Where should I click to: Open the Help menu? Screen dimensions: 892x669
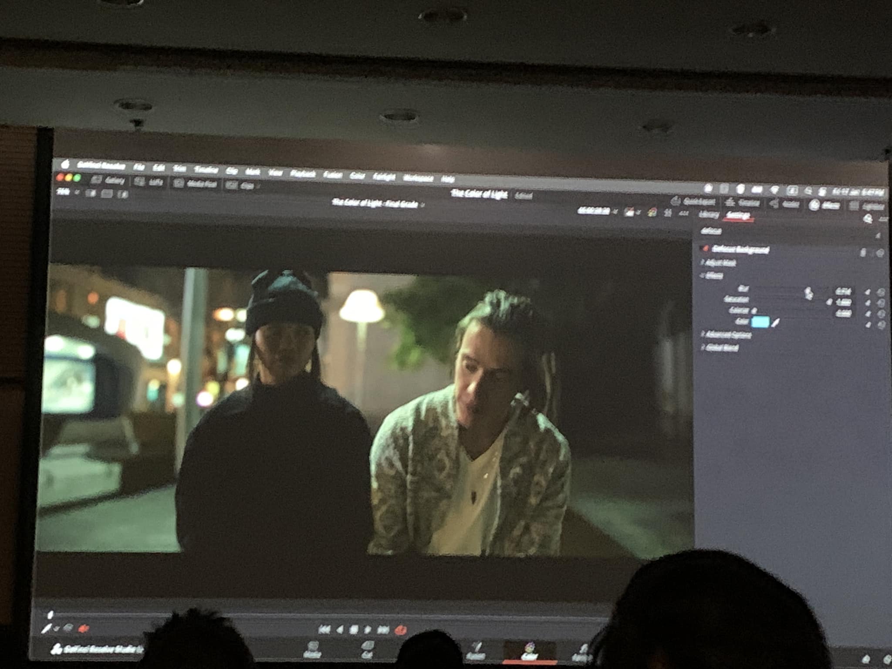(448, 179)
